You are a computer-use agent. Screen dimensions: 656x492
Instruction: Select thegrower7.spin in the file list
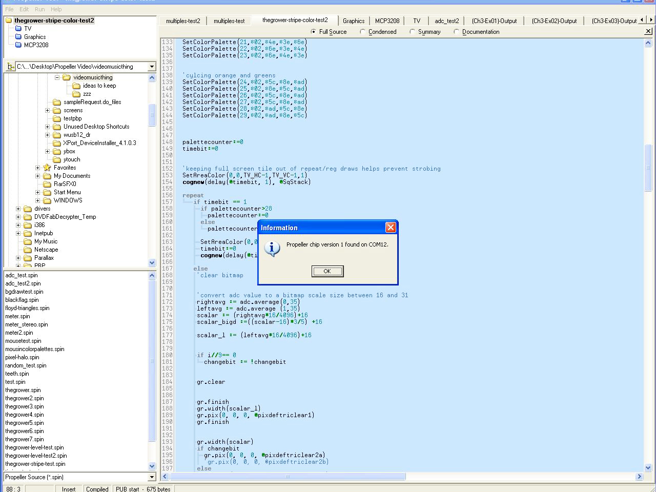click(x=25, y=439)
